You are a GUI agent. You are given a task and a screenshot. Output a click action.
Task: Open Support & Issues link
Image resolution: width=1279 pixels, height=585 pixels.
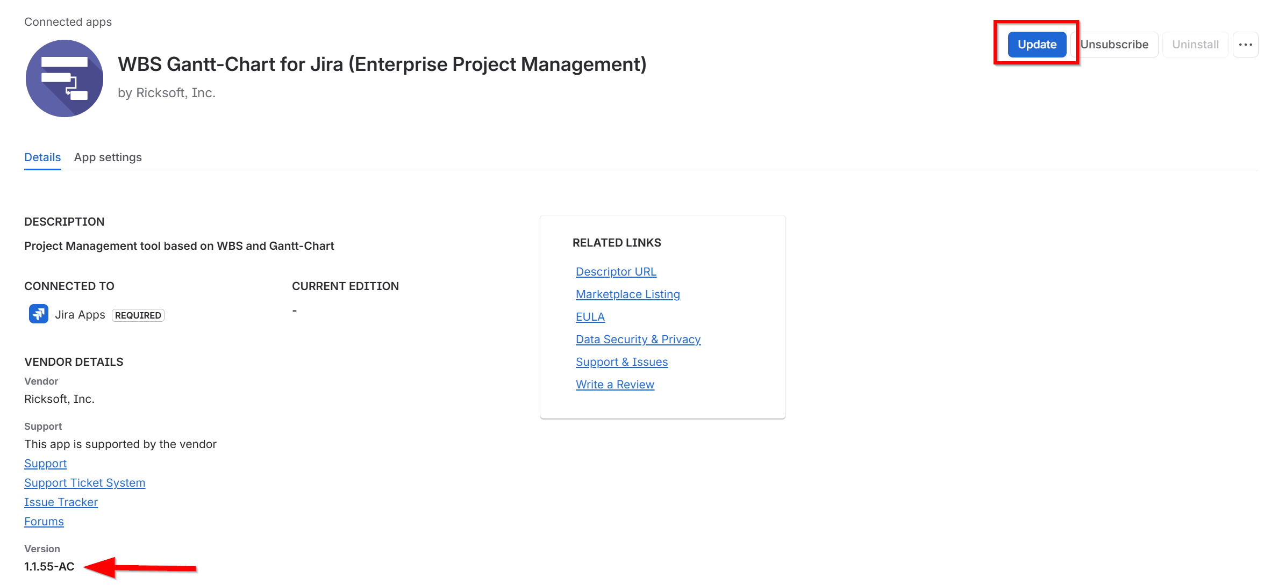pyautogui.click(x=622, y=362)
